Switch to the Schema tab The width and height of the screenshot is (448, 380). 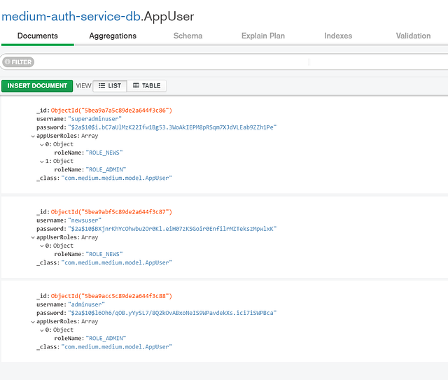(x=188, y=36)
